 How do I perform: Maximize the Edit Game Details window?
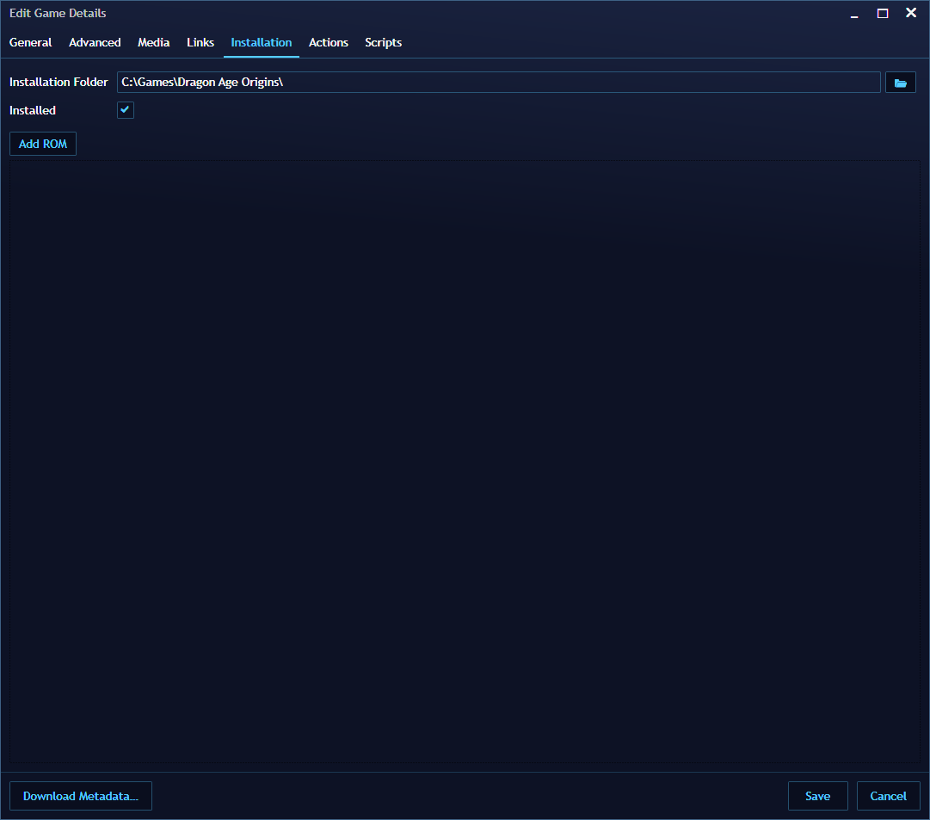point(882,13)
